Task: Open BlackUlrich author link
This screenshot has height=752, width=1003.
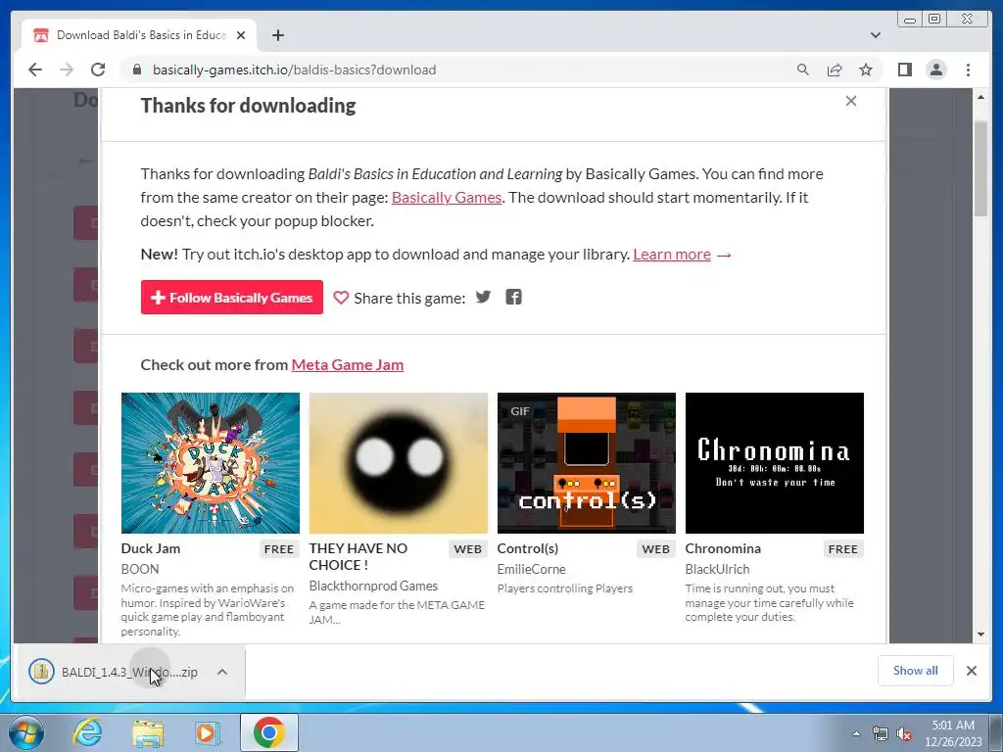Action: click(x=717, y=569)
